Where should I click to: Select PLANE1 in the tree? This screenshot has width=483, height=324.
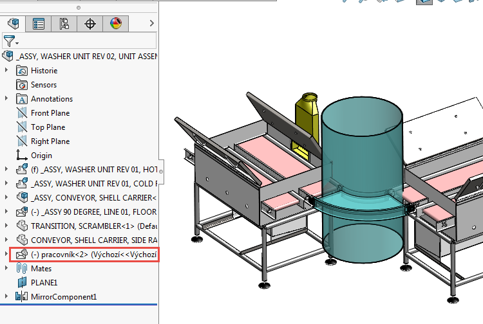(44, 283)
